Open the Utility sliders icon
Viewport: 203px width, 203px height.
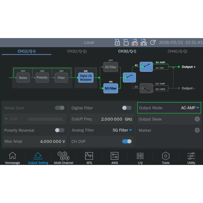[191, 156]
